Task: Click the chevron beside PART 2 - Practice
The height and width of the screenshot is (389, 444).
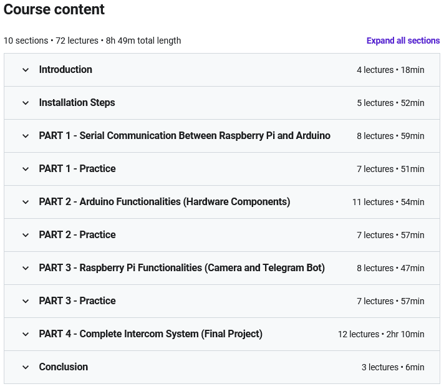Action: (x=26, y=235)
